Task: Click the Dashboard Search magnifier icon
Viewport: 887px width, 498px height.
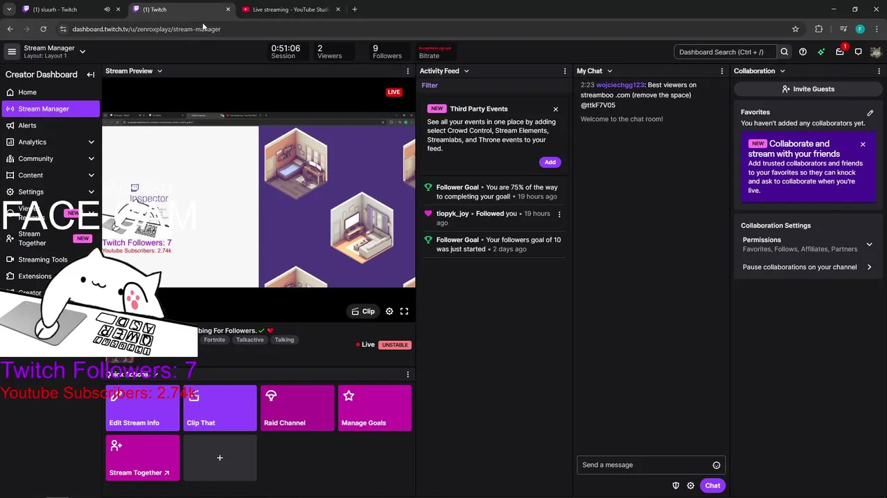Action: pyautogui.click(x=784, y=52)
